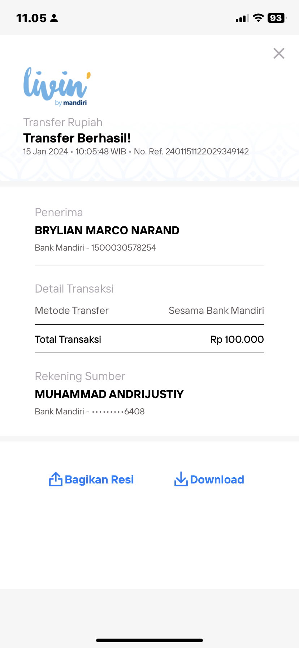
Task: Tap the reference number 240115112029349142
Action: [207, 152]
